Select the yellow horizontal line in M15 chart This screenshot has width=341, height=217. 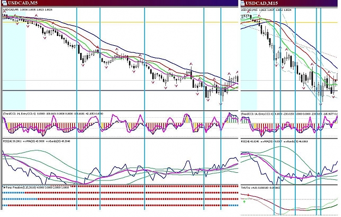point(289,22)
